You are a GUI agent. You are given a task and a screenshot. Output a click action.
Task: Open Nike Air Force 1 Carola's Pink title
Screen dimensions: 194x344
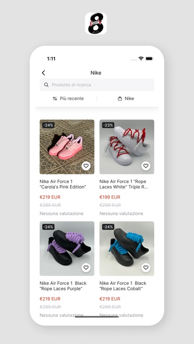[x=63, y=184]
